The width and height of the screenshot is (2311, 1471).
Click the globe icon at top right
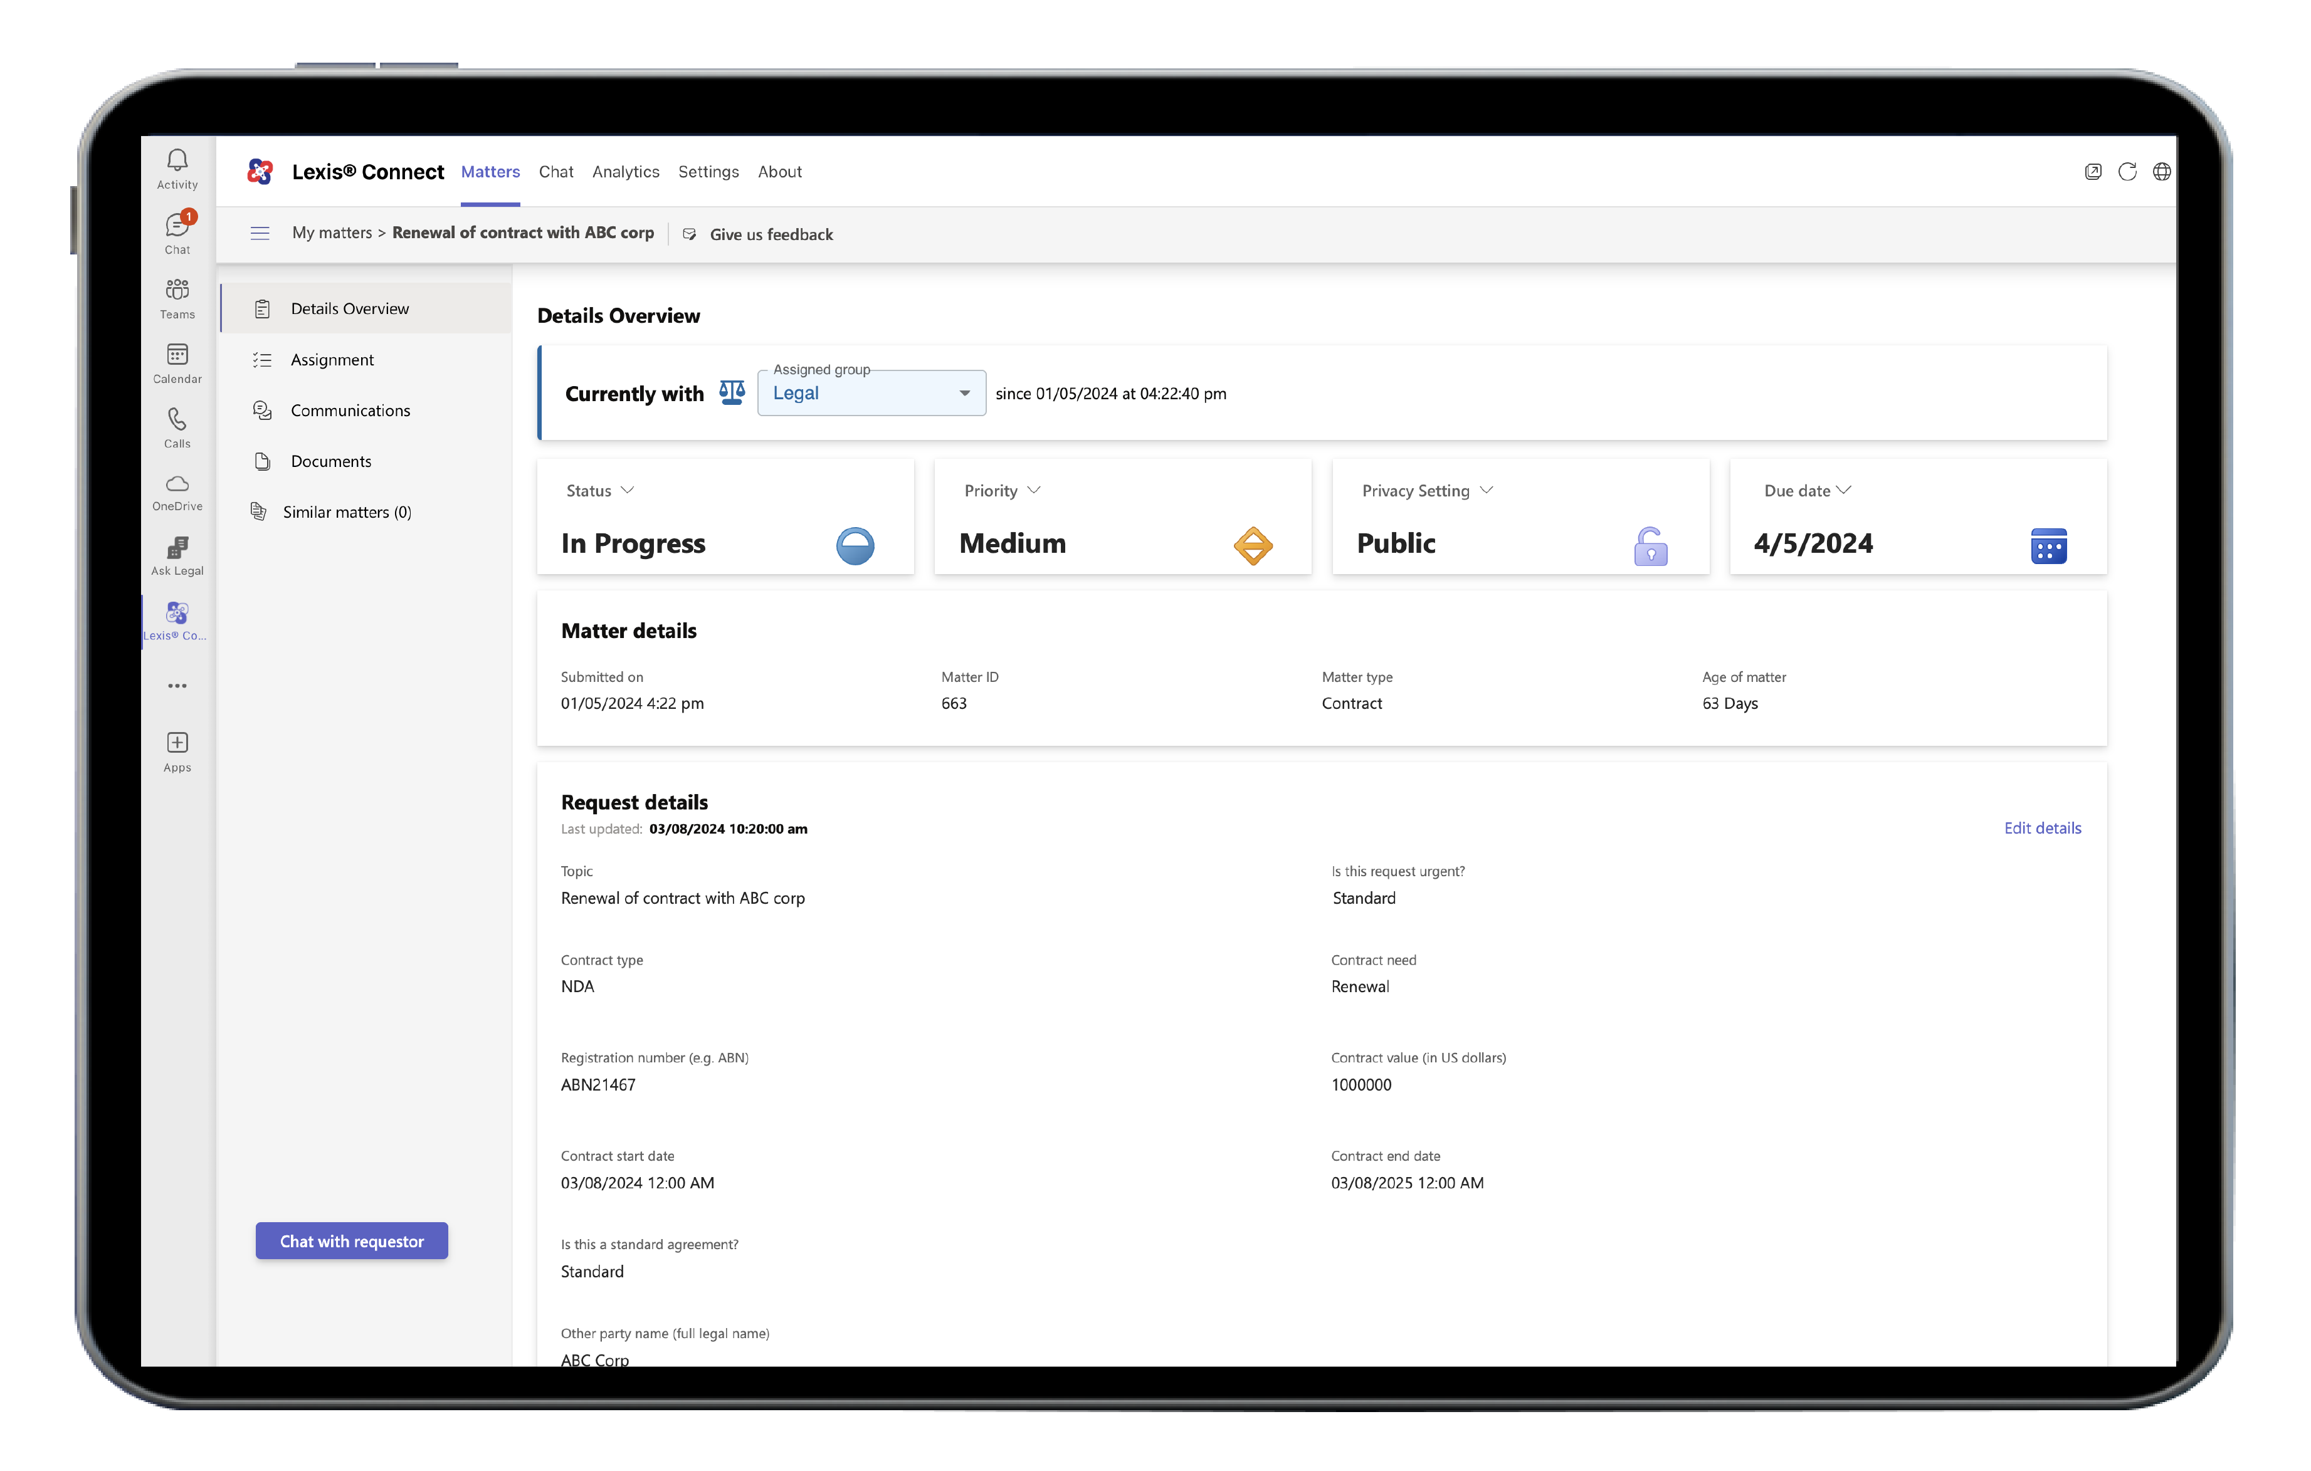[x=2161, y=172]
